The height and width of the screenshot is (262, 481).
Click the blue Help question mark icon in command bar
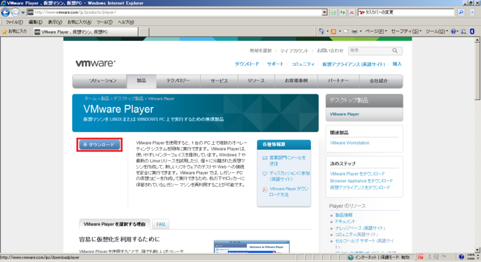tap(453, 31)
